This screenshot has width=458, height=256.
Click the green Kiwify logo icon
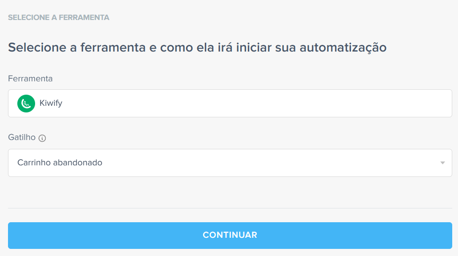coord(26,104)
